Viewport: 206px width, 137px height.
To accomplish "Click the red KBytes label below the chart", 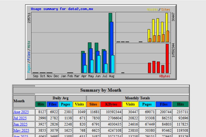I will [164, 76].
